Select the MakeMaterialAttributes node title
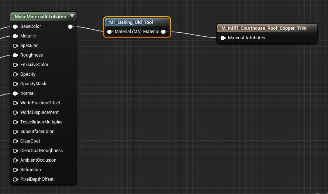Viewport: 328px width, 194px height. tap(40, 17)
